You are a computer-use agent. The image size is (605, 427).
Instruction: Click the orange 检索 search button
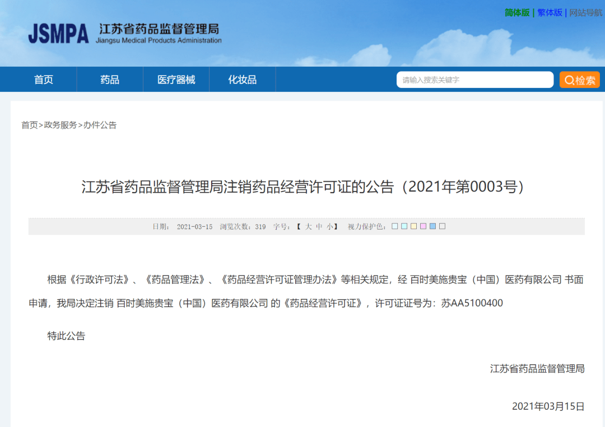pos(579,80)
